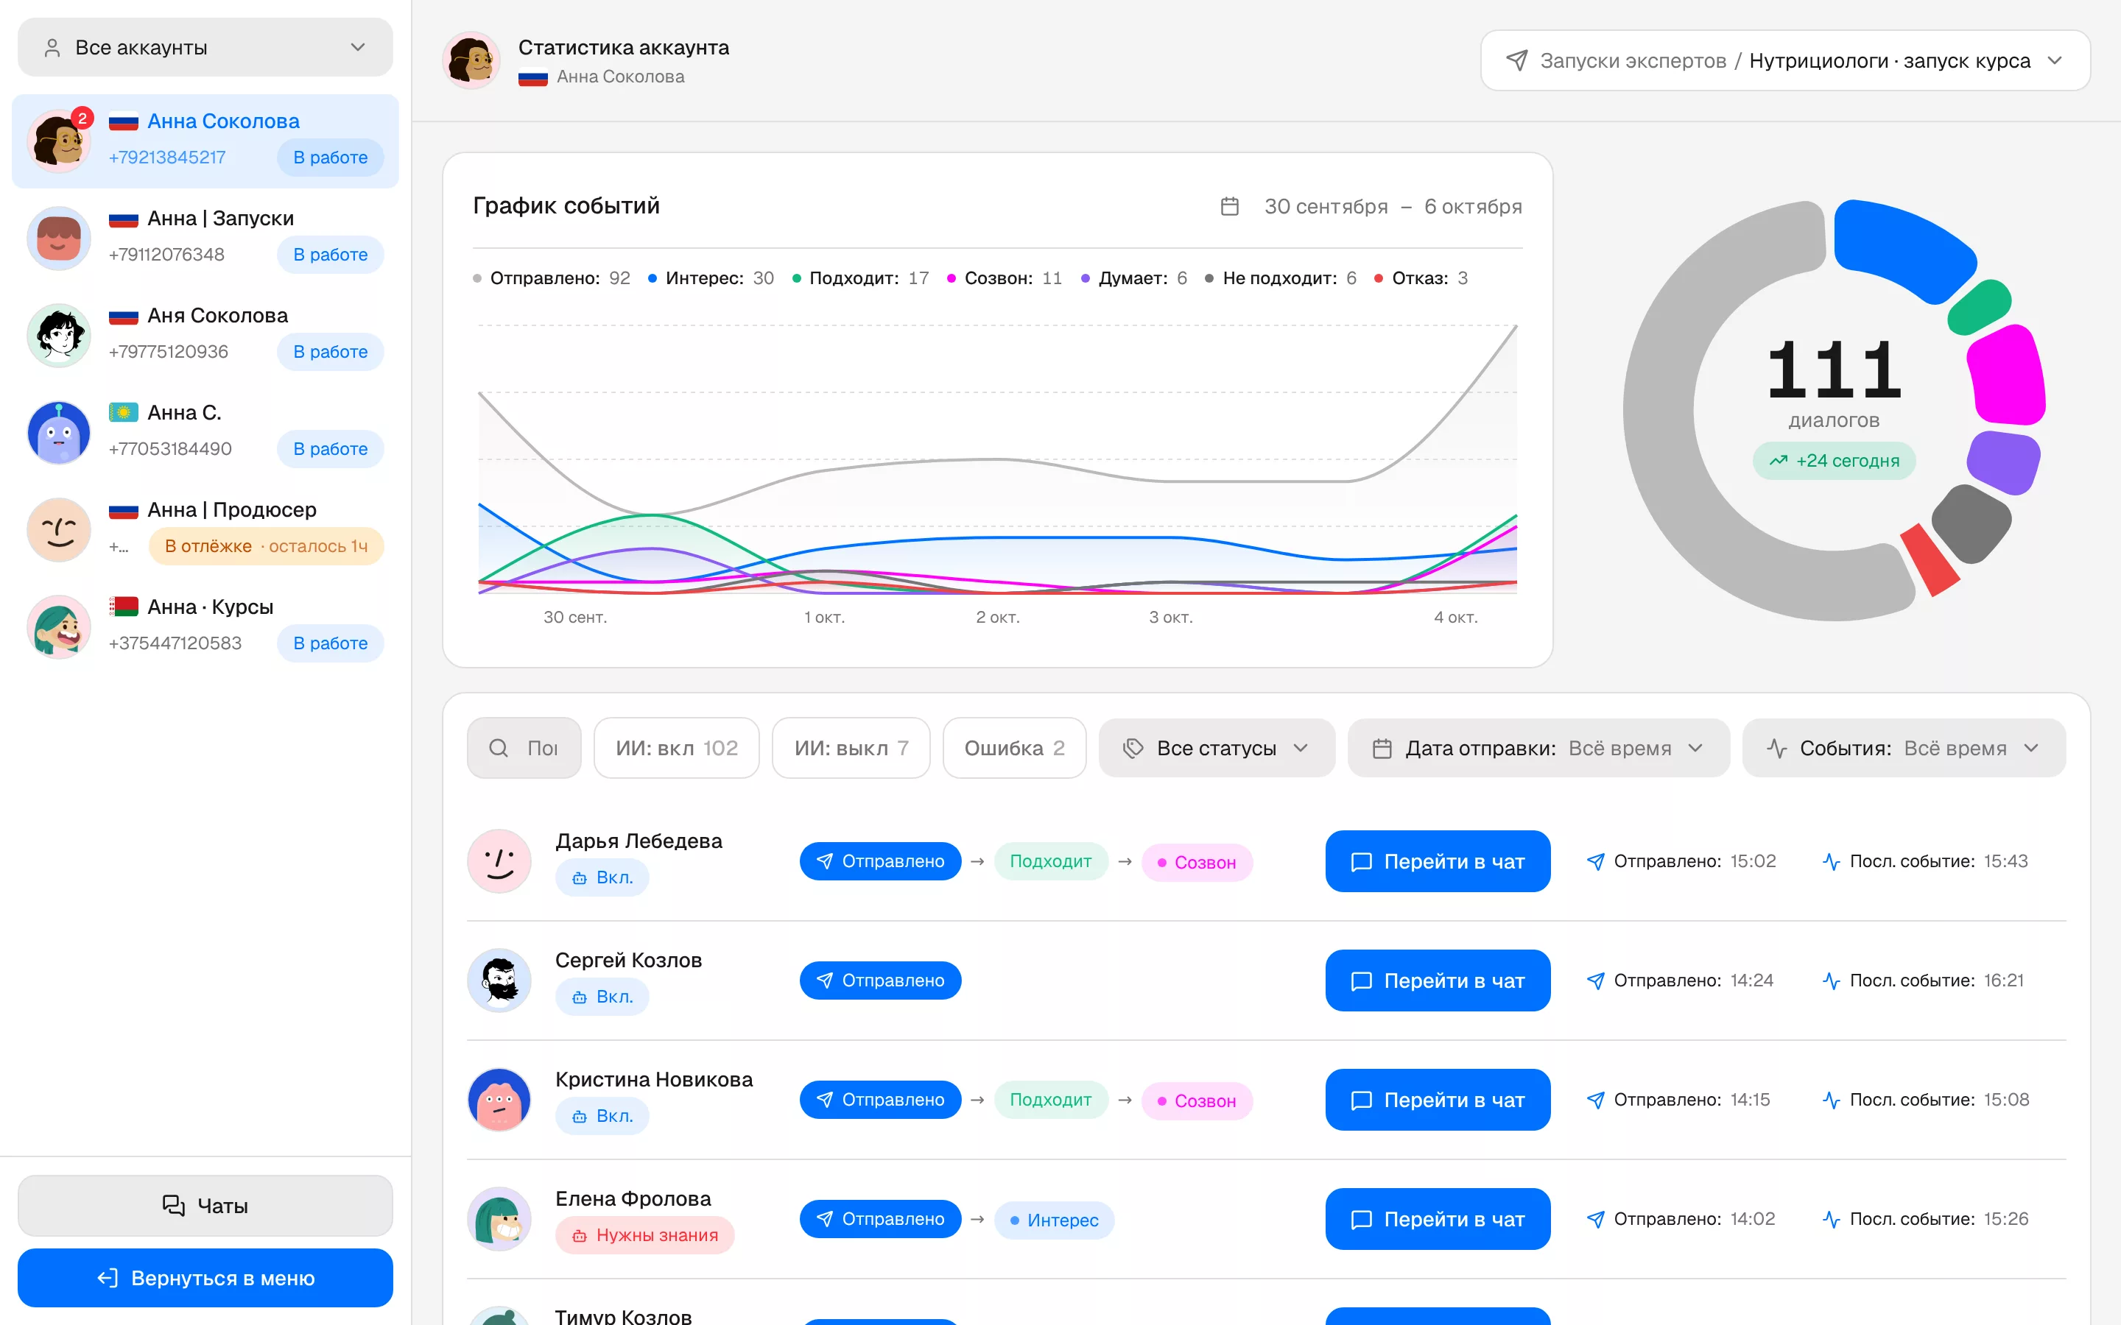This screenshot has height=1325, width=2121.
Task: Click Анна Соколова avatar with notification badge
Action: 59,140
